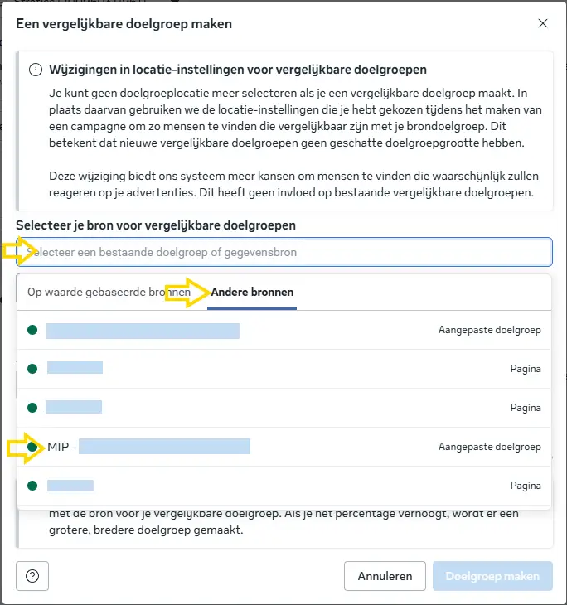Open help with the question mark button
This screenshot has height=605, width=567.
coord(32,575)
